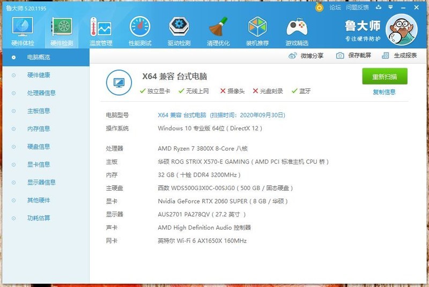The width and height of the screenshot is (429, 287).
Task: Open the 论坛 forum link
Action: 335,7
